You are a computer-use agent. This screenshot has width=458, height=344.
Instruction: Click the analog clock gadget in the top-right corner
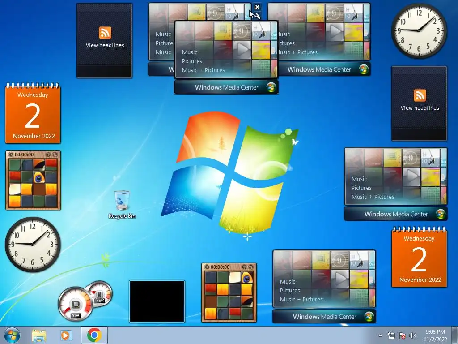tap(419, 30)
